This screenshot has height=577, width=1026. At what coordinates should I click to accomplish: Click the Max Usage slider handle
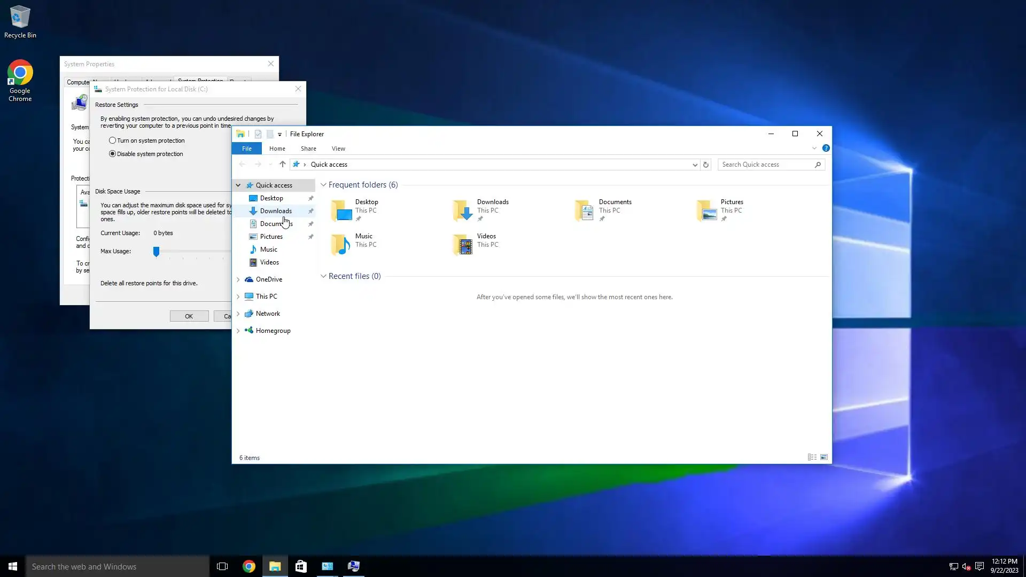[156, 251]
